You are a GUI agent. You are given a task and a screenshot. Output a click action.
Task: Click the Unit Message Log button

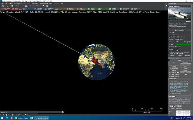180,30
